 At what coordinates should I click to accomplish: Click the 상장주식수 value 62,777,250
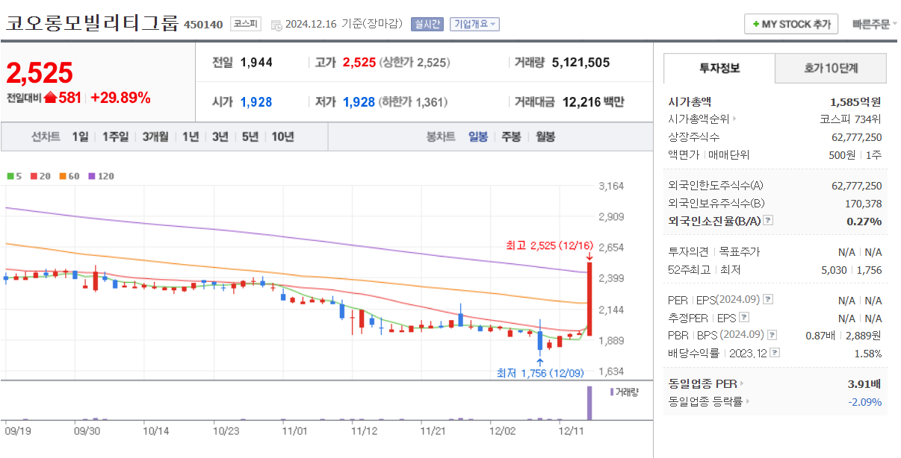pos(856,137)
